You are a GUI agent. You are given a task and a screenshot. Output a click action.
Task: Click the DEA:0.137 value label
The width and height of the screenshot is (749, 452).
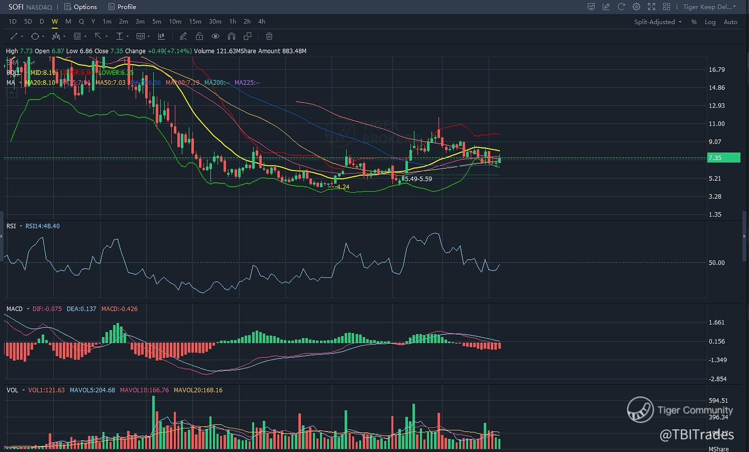click(x=81, y=309)
